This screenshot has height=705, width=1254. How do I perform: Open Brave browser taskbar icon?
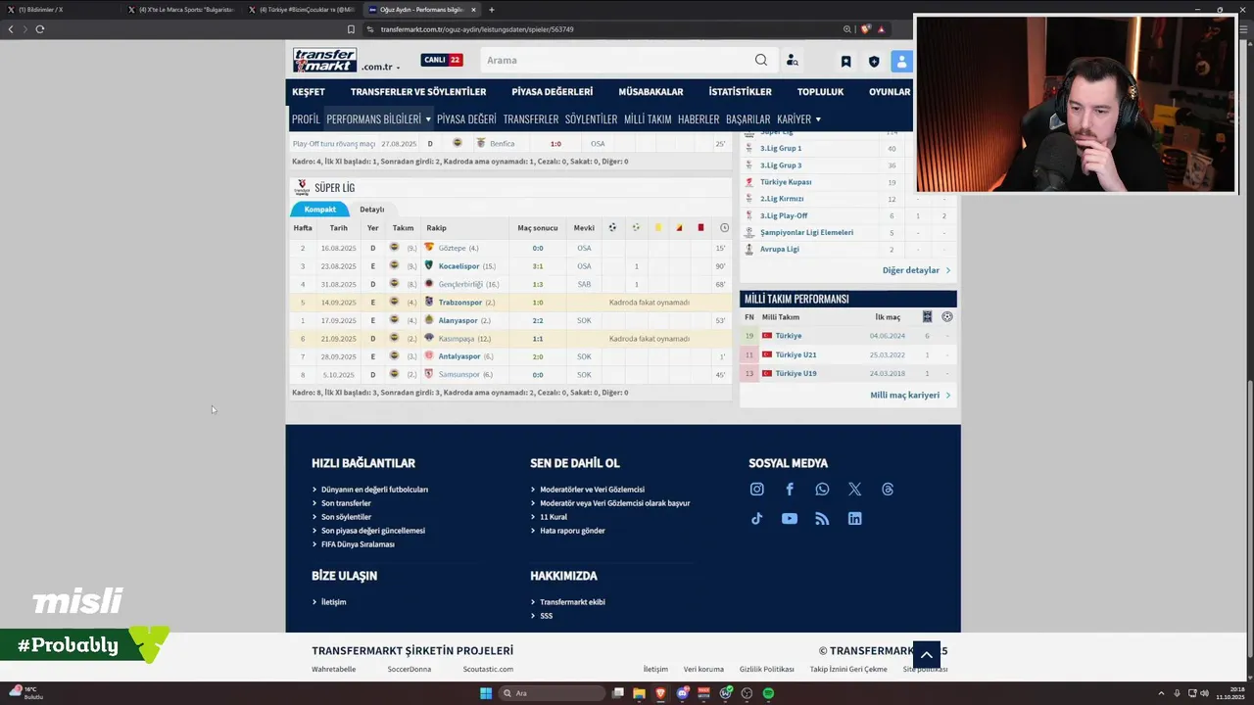tap(660, 693)
